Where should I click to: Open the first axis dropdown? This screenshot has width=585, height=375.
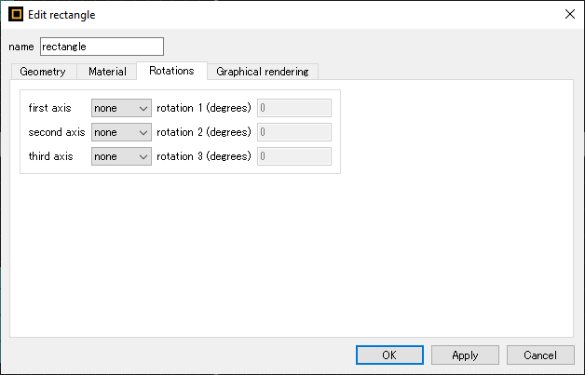coord(121,108)
